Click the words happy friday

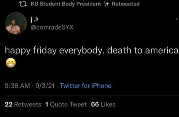(x=31, y=50)
